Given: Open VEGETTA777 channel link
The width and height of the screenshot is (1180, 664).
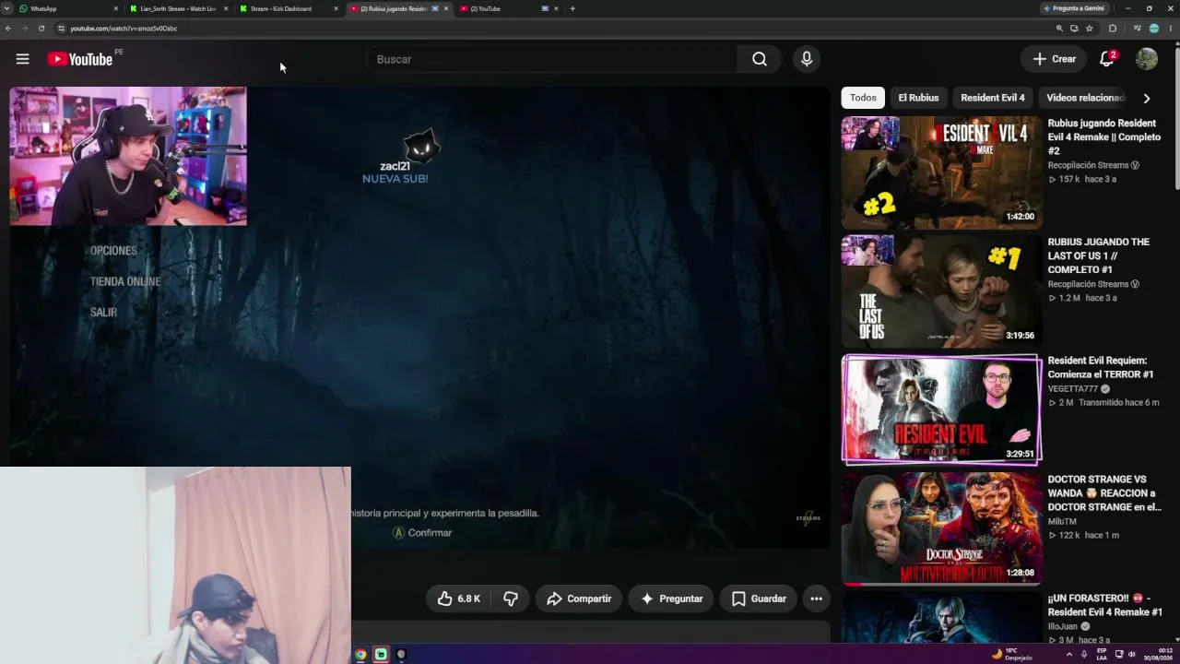Looking at the screenshot, I should pos(1073,389).
